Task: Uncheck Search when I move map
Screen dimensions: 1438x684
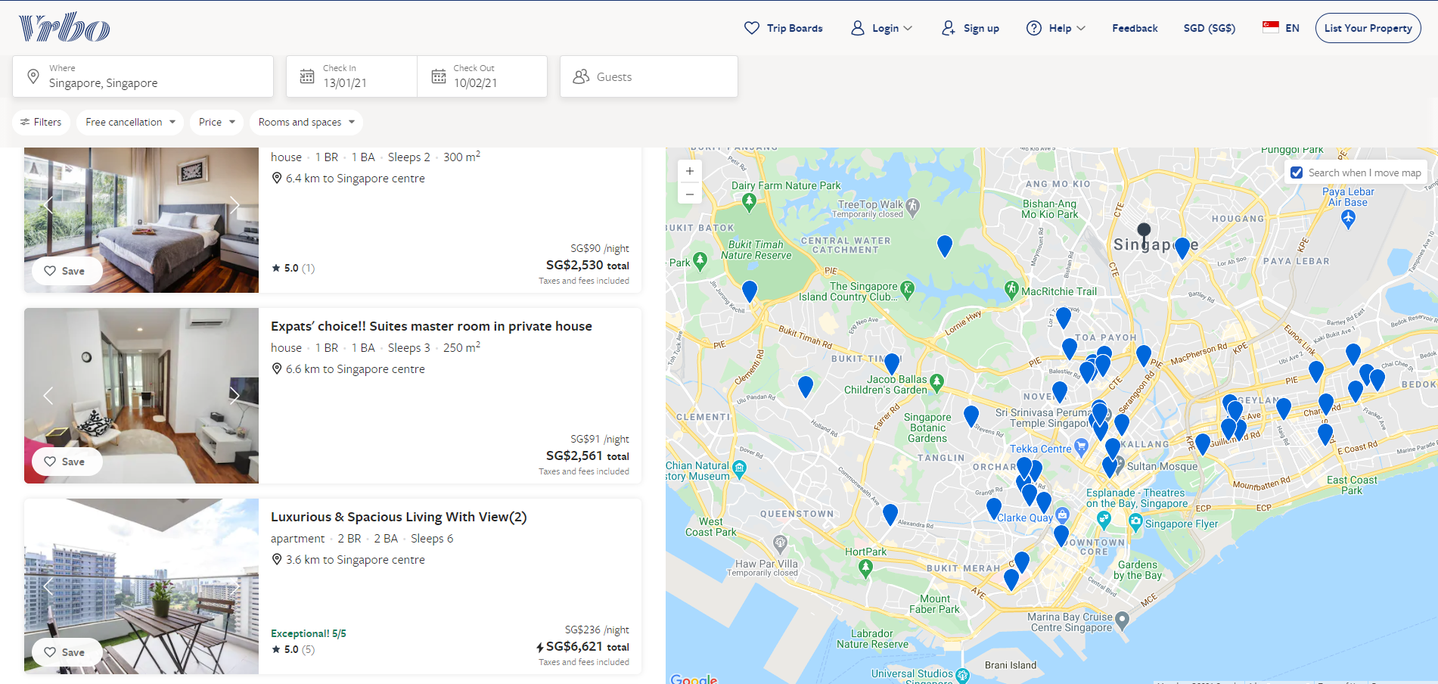Action: pos(1297,173)
